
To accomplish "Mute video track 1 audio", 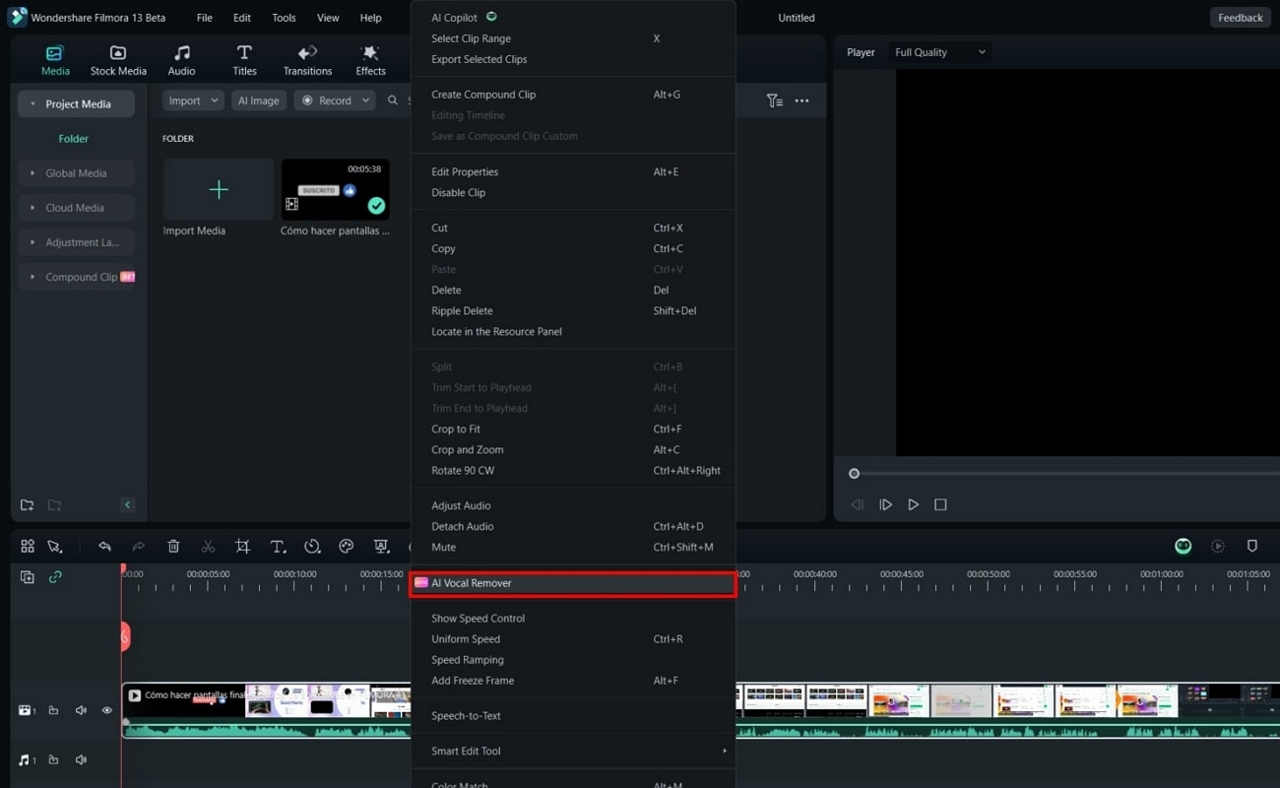I will click(x=81, y=710).
